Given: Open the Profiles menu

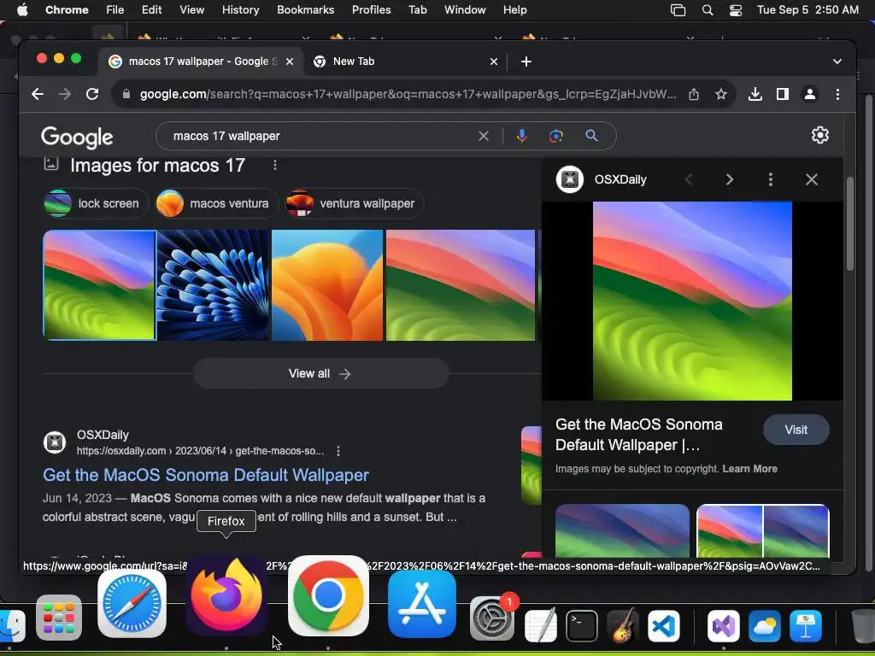Looking at the screenshot, I should [x=371, y=10].
